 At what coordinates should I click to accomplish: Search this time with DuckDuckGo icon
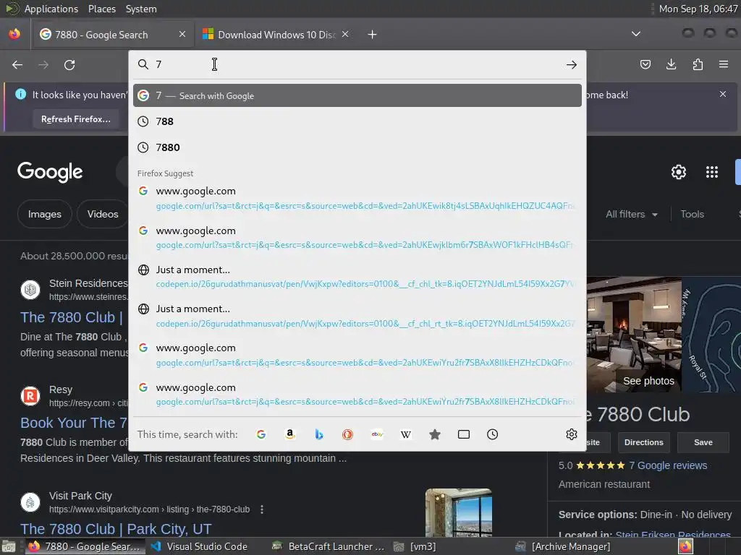click(348, 434)
